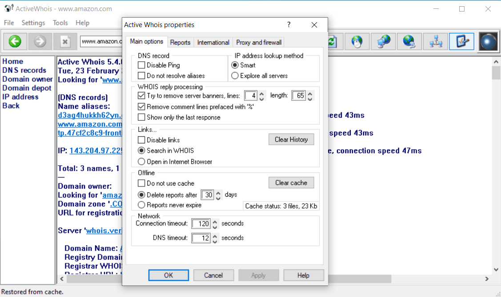Enable Show only the last response
Screen dimensions: 501x297
[x=141, y=117]
